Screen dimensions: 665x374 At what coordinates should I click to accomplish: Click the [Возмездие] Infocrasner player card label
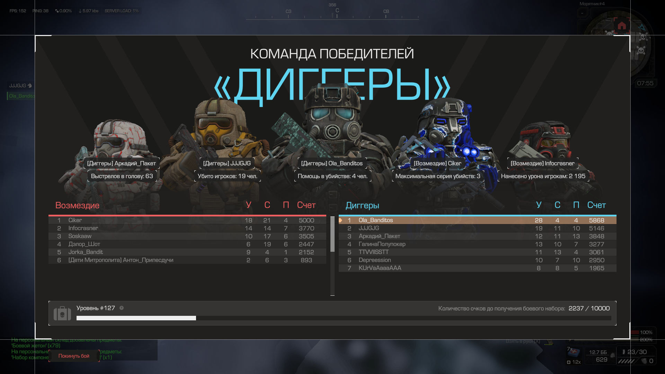[542, 163]
